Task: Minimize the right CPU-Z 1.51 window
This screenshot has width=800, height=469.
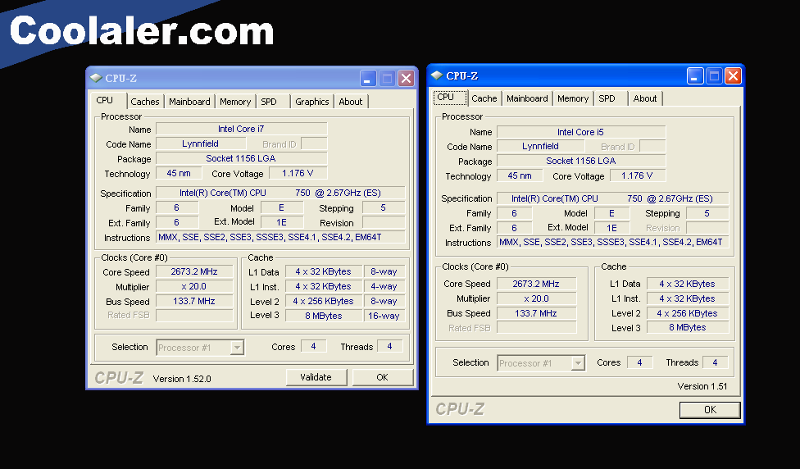Action: tap(695, 76)
